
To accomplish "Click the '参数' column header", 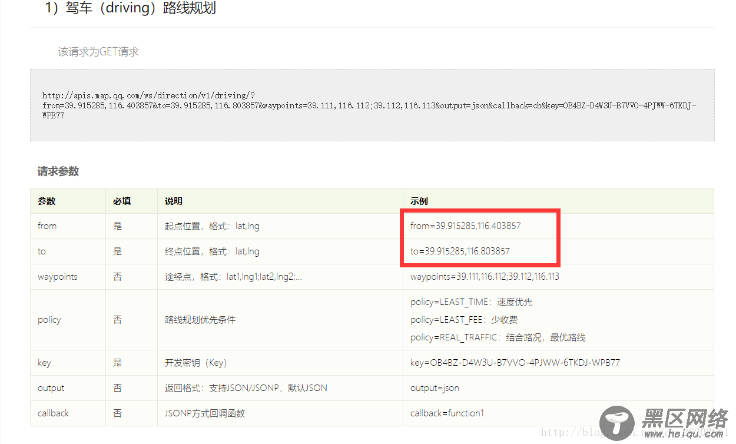I will [x=47, y=201].
